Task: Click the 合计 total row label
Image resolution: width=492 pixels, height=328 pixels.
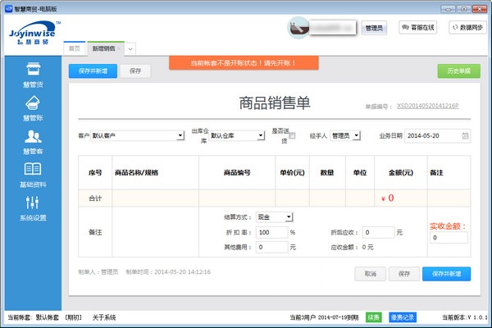Action: [x=95, y=198]
